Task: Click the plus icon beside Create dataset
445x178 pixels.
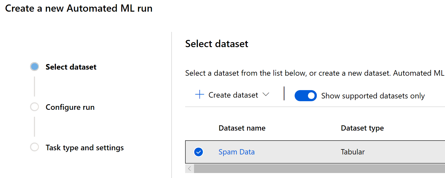Action: (200, 95)
